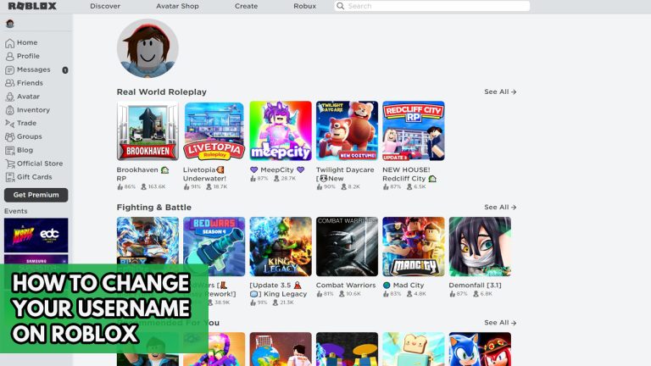Viewport: 651px width, 366px height.
Task: Open the Create tab
Action: coord(246,6)
